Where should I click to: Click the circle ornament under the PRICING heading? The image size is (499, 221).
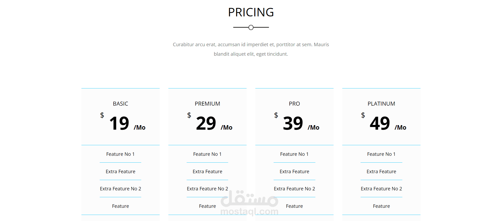tap(251, 27)
